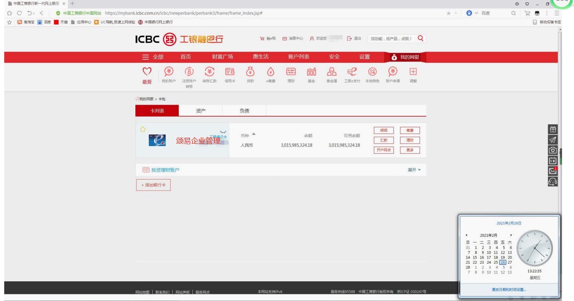This screenshot has height=301, width=574.
Task: Click the 更多 button
Action: 410,150
